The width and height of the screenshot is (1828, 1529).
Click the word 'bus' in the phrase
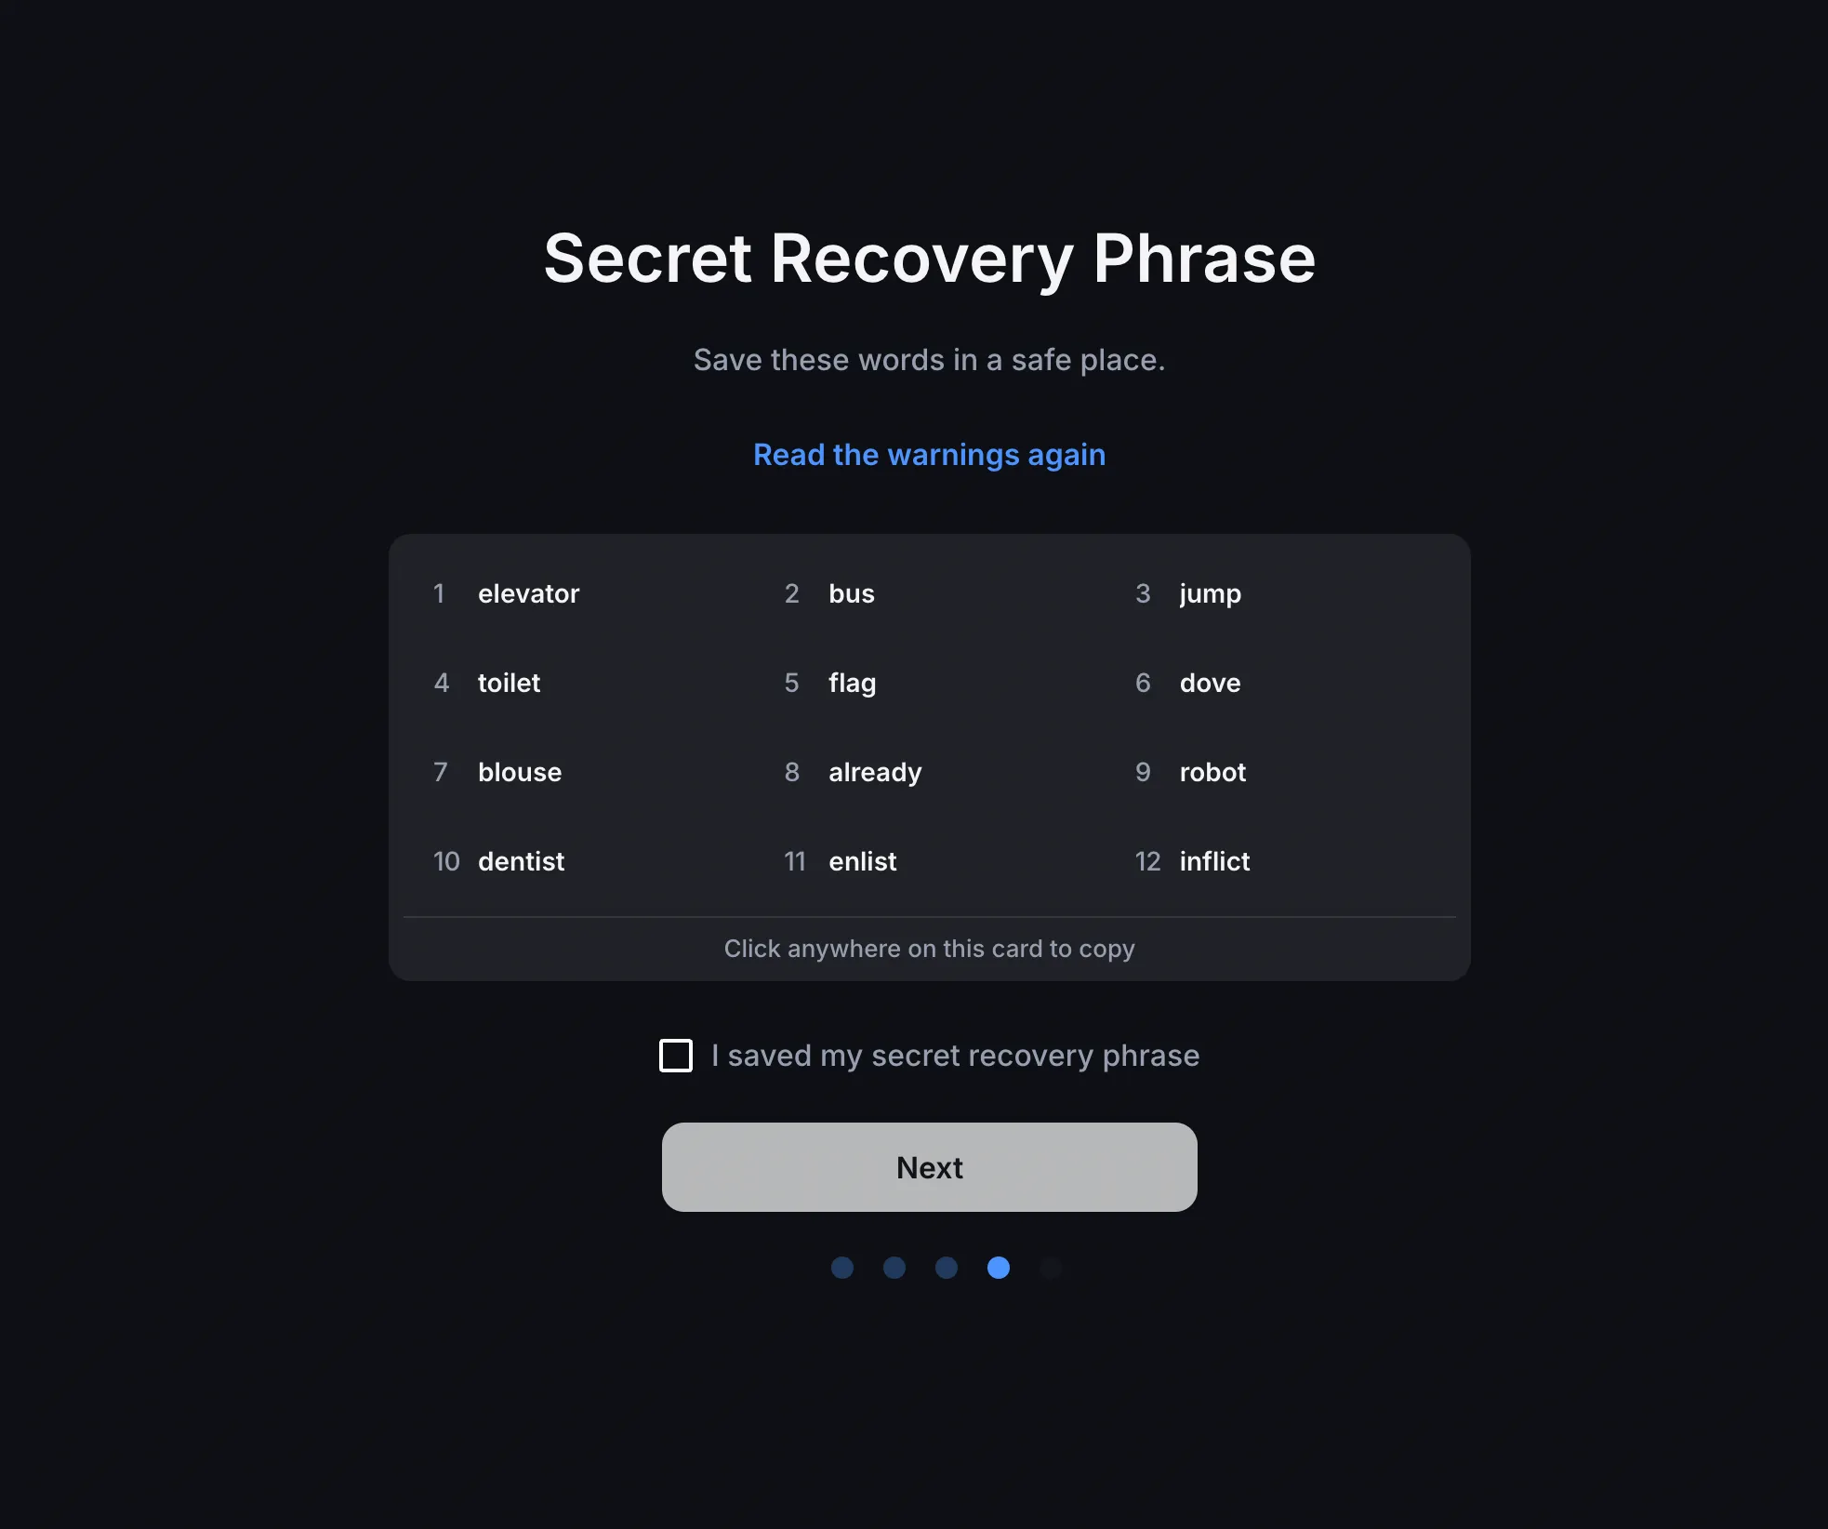pos(852,593)
